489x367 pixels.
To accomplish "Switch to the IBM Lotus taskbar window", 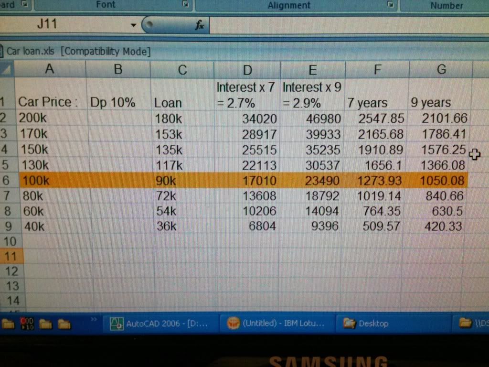I will click(276, 324).
